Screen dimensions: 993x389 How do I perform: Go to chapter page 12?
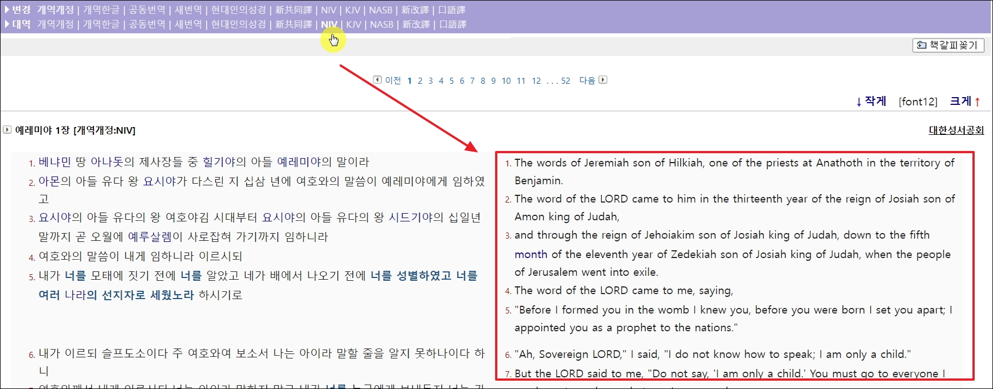[x=536, y=81]
